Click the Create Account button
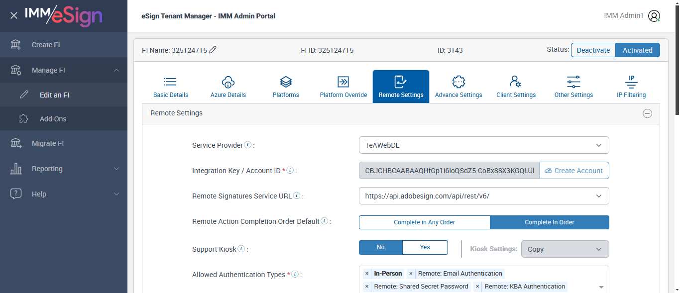 574,171
